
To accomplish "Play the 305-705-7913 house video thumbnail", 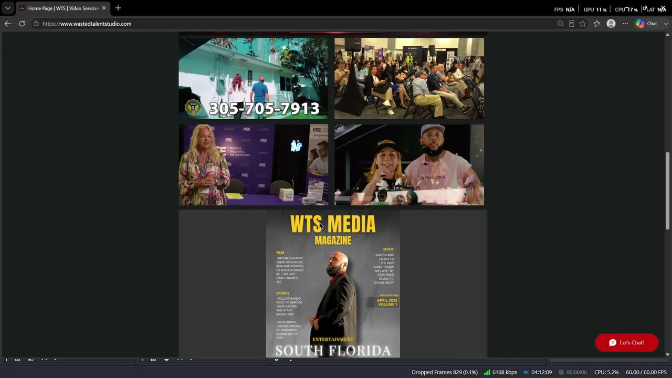I will [x=254, y=78].
